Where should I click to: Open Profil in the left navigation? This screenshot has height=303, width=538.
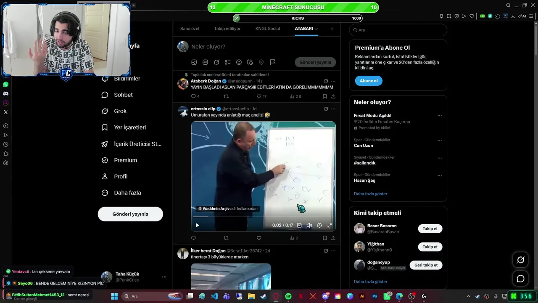pos(115,176)
